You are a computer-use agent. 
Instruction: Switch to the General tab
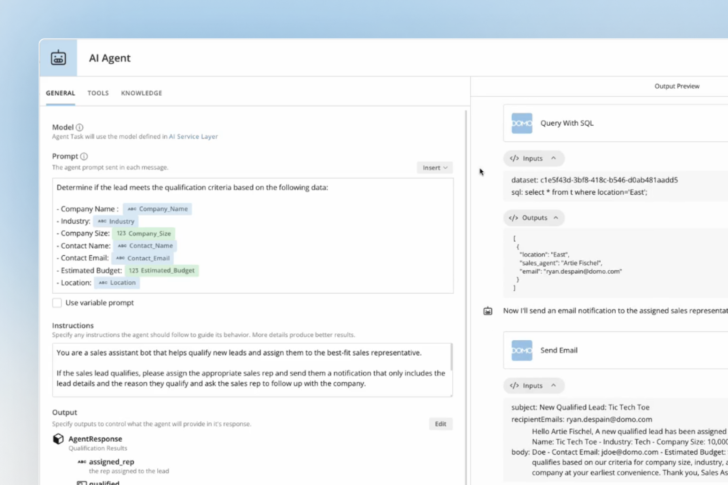click(x=60, y=93)
